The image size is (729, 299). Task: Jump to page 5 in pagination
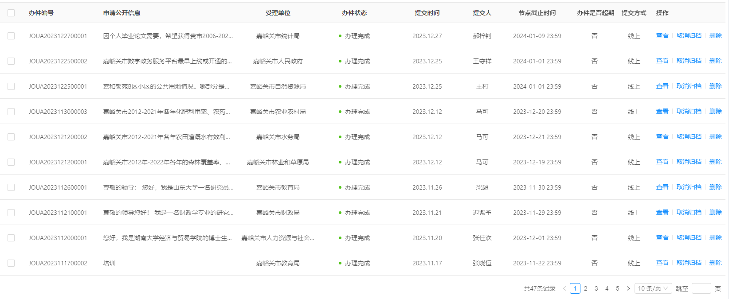click(x=617, y=288)
